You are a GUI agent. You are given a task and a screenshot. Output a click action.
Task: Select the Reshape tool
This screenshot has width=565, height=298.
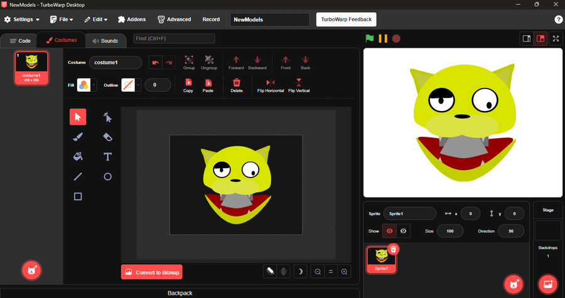tap(107, 117)
